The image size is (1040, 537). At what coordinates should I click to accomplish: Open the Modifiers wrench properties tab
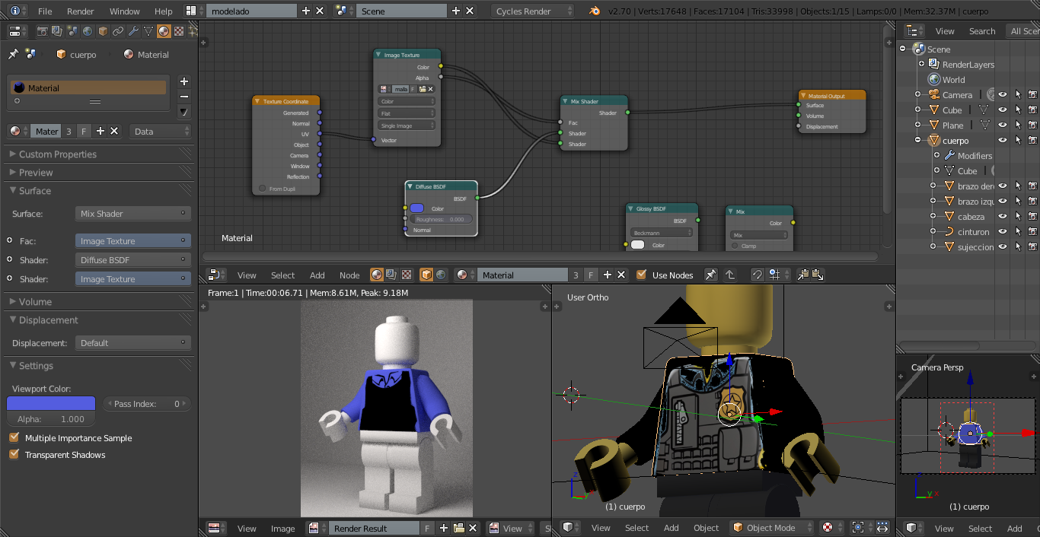133,31
